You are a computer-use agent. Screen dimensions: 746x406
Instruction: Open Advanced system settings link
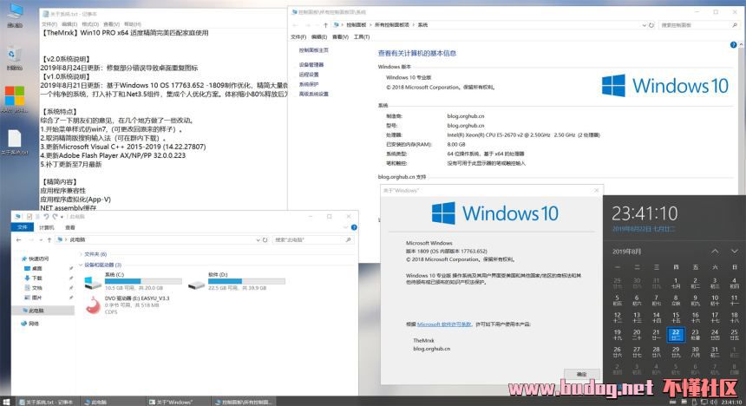pos(313,95)
